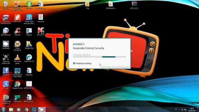This screenshot has width=199, height=112.
Task: Launch Kaspersky Internet Security desktop shortcut
Action: [17, 6]
